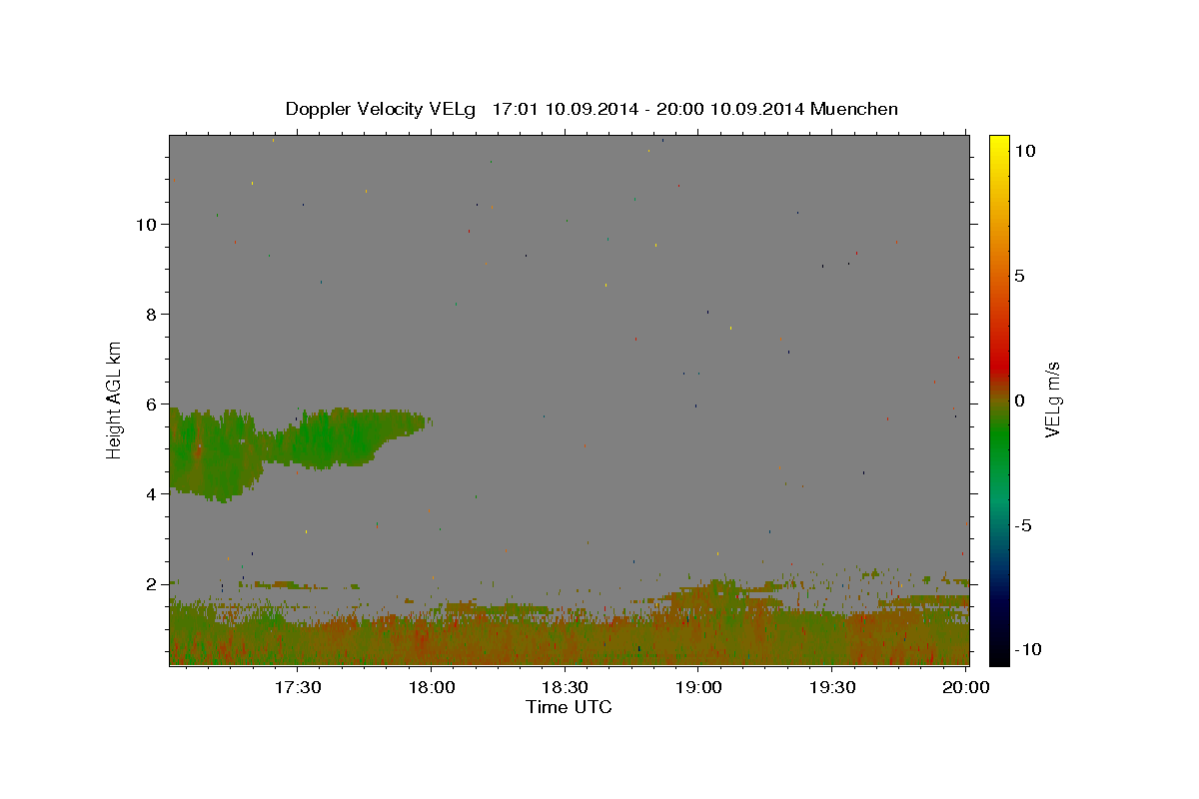Viewport: 1199px width, 799px height.
Task: Click the '18:00' time tick label
Action: click(432, 687)
